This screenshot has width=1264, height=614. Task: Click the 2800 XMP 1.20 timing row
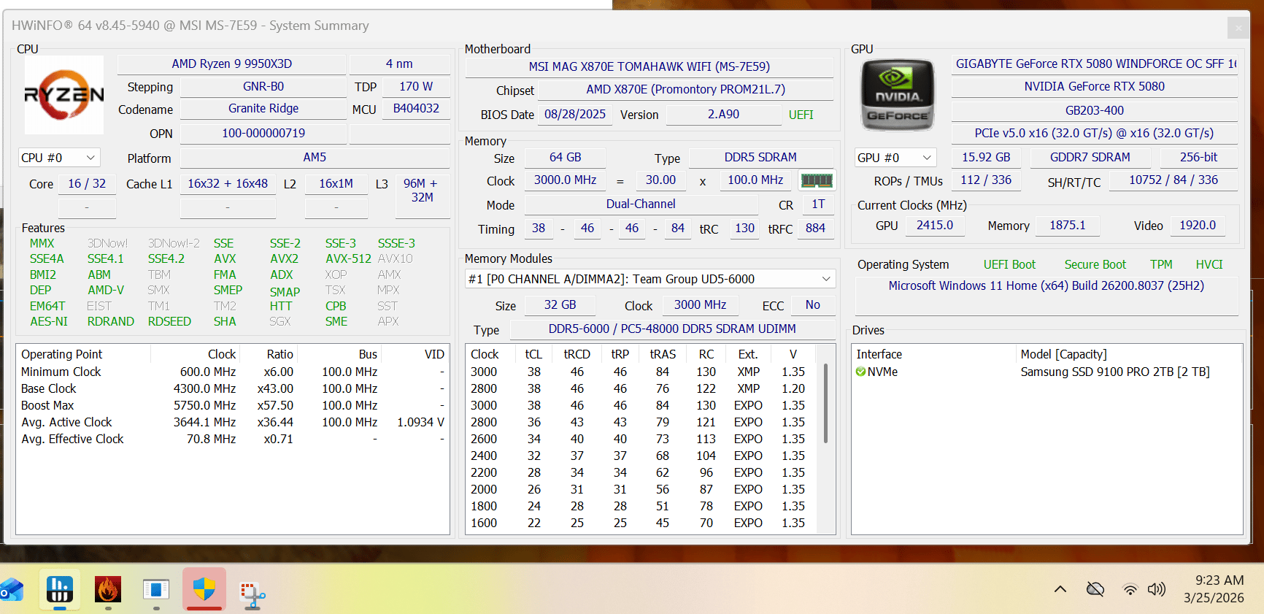pos(641,389)
